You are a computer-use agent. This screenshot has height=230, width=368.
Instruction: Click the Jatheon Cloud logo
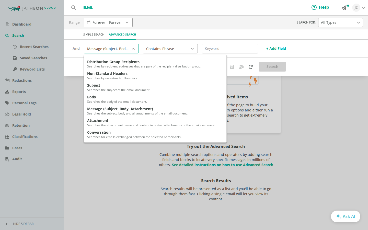(x=32, y=8)
